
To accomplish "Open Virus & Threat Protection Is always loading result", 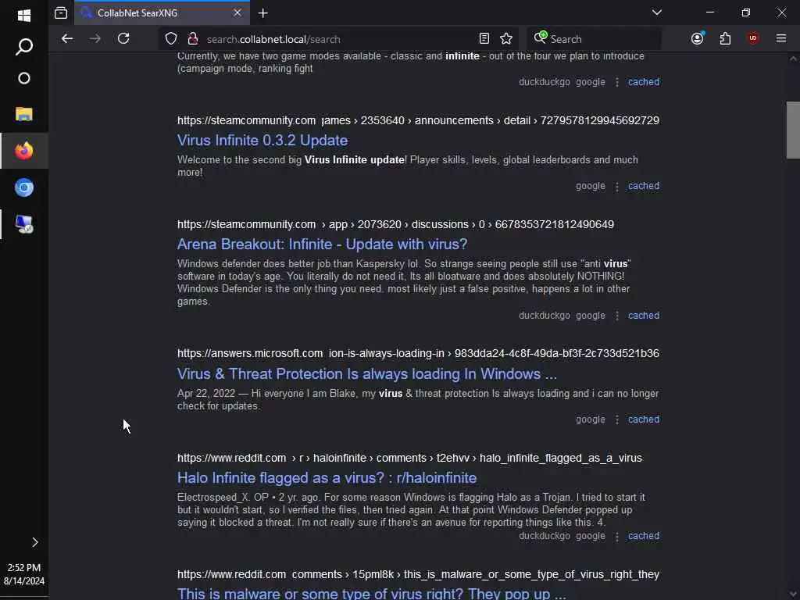I will (x=367, y=374).
